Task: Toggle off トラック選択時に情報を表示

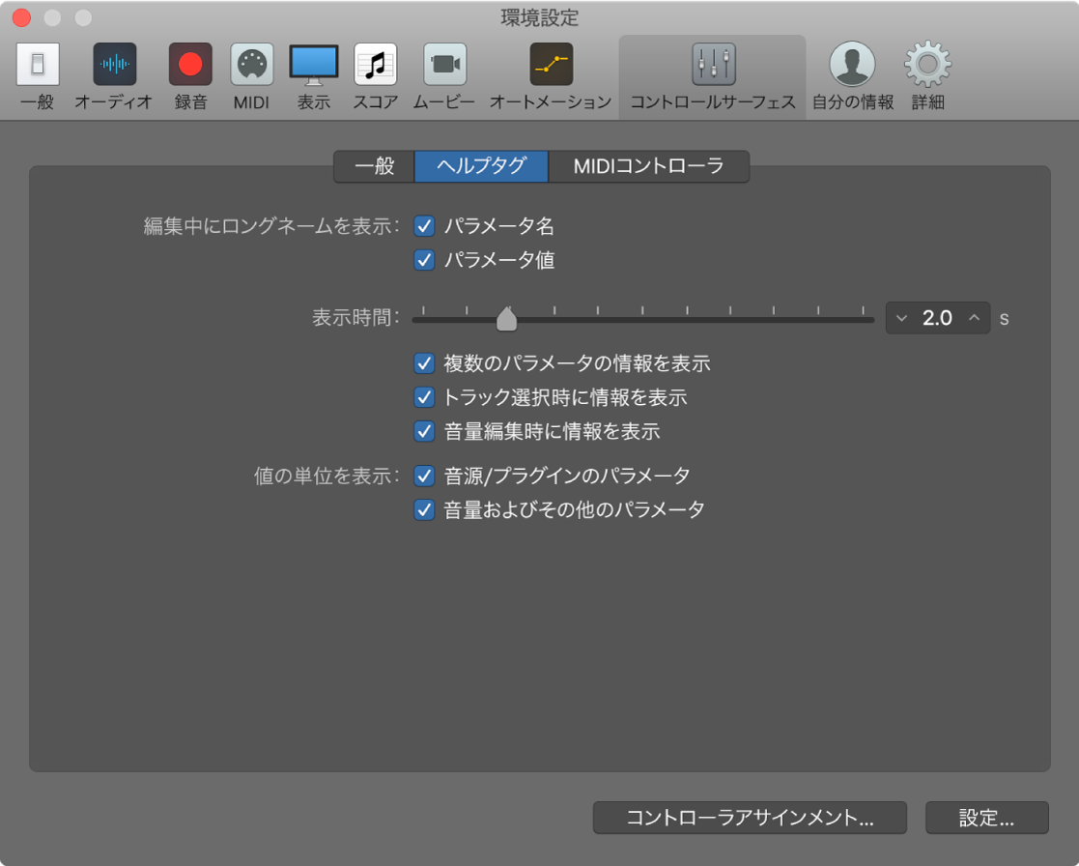Action: (x=424, y=397)
